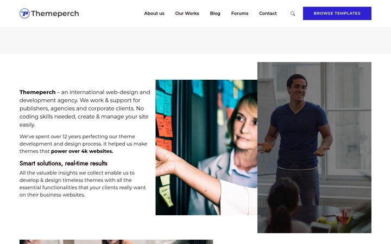This screenshot has height=244, width=391.
Task: Click paragraph starting 'All the valuable insights'
Action: point(83,184)
